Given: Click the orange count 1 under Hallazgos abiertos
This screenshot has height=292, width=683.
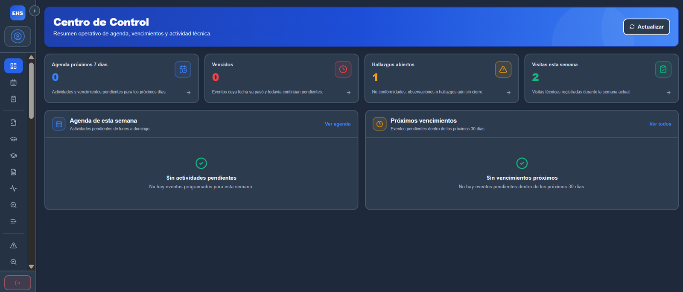Looking at the screenshot, I should point(375,77).
